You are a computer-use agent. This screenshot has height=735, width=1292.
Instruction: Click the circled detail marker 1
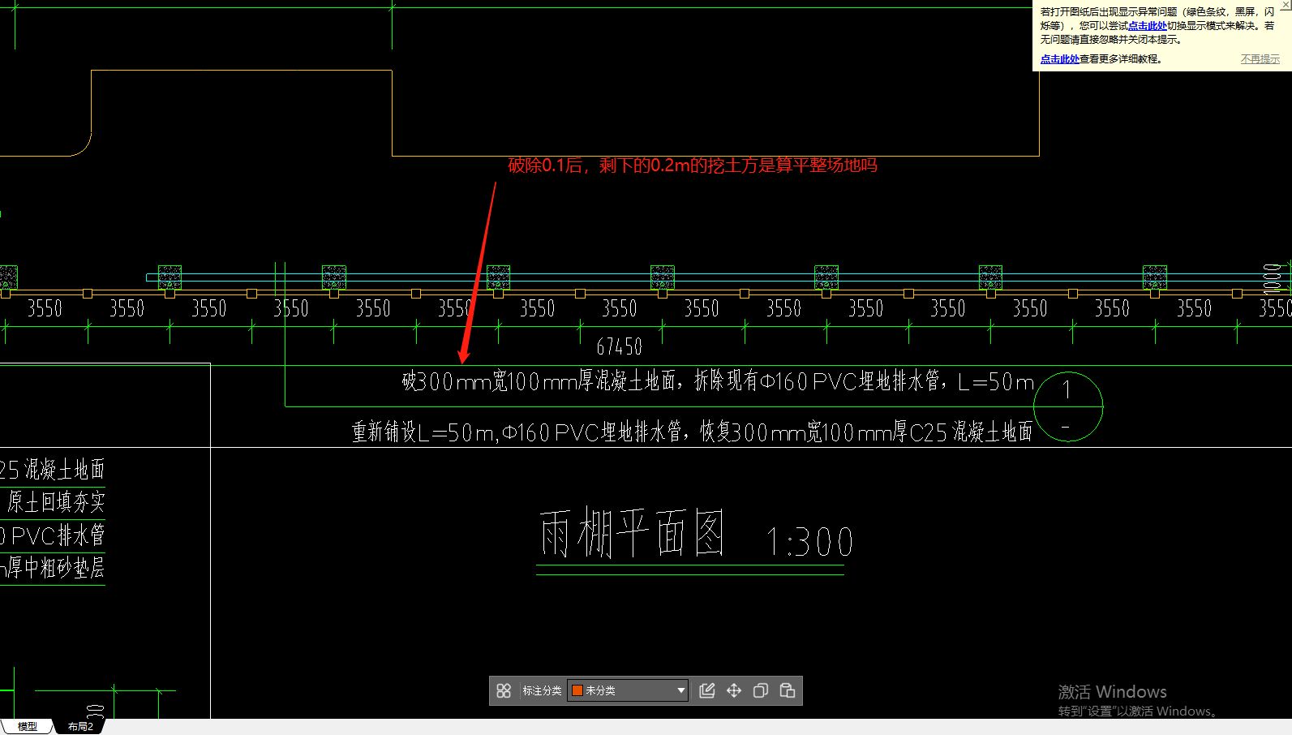click(1068, 406)
